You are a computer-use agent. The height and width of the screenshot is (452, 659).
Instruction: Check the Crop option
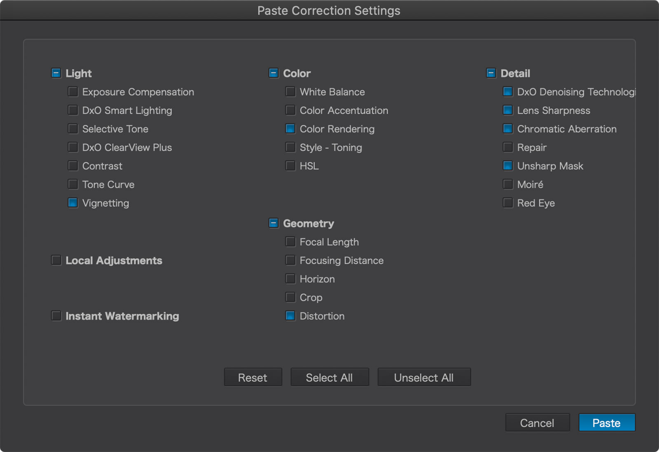coord(290,297)
